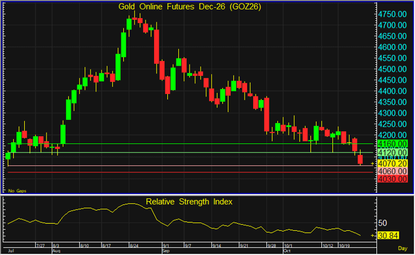The width and height of the screenshot is (415, 255).
Task: Select the 8/17 date marker
Action: [x=106, y=245]
